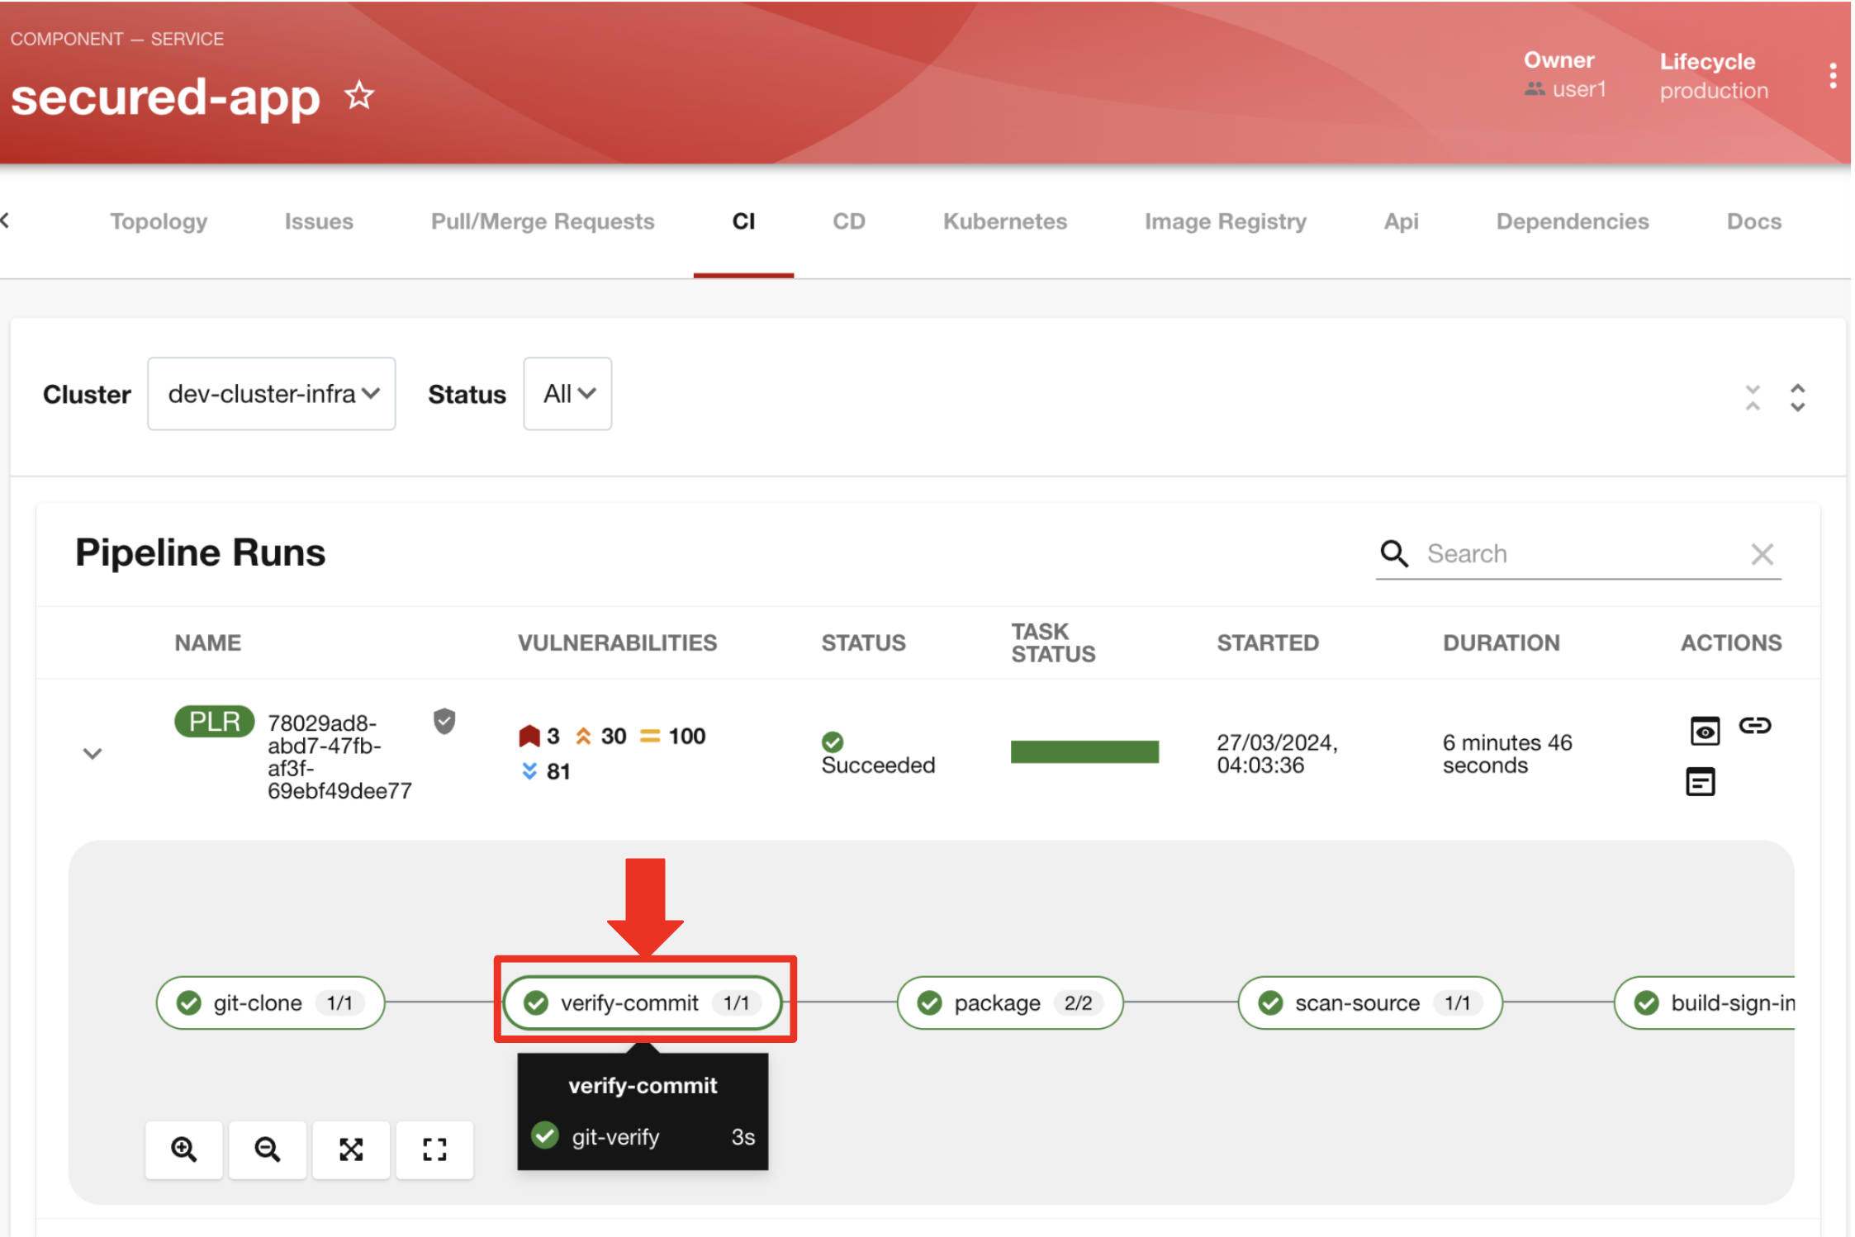Click the verify-commit task node
1855x1237 pixels.
click(643, 1002)
